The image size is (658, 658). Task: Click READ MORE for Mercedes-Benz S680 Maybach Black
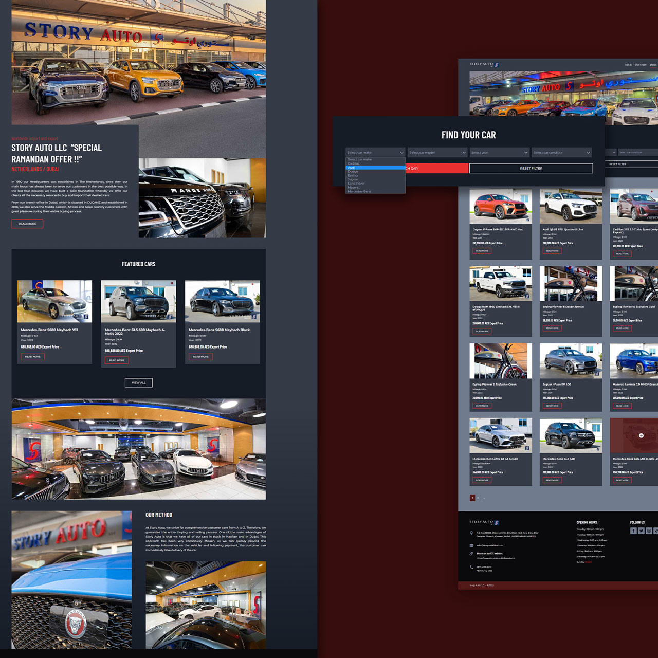click(x=200, y=357)
